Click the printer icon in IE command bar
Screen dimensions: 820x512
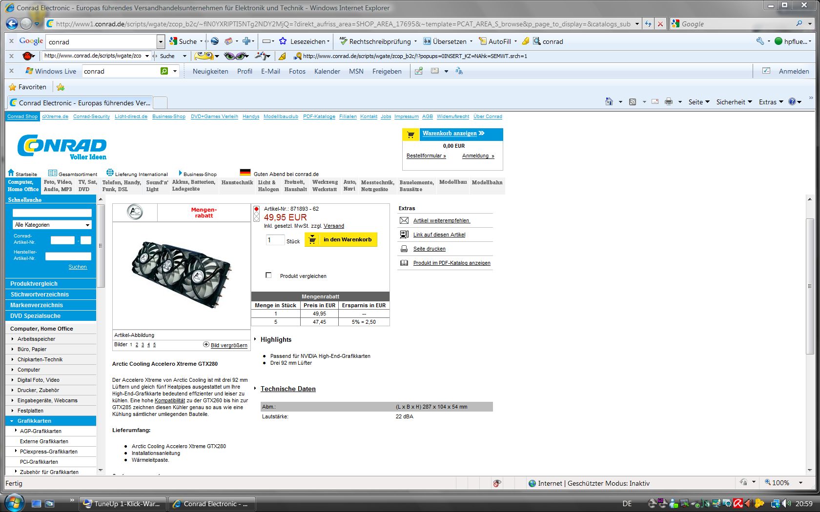point(669,102)
